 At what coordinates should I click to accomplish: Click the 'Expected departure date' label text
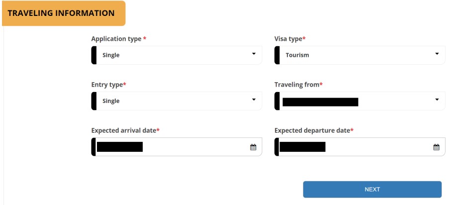[312, 130]
